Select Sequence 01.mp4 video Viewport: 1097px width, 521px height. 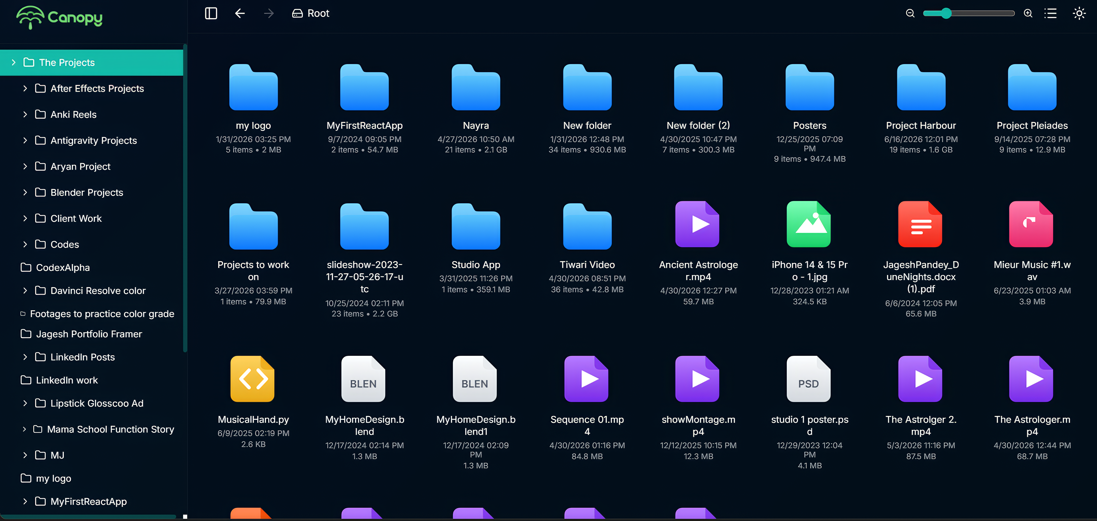tap(586, 379)
